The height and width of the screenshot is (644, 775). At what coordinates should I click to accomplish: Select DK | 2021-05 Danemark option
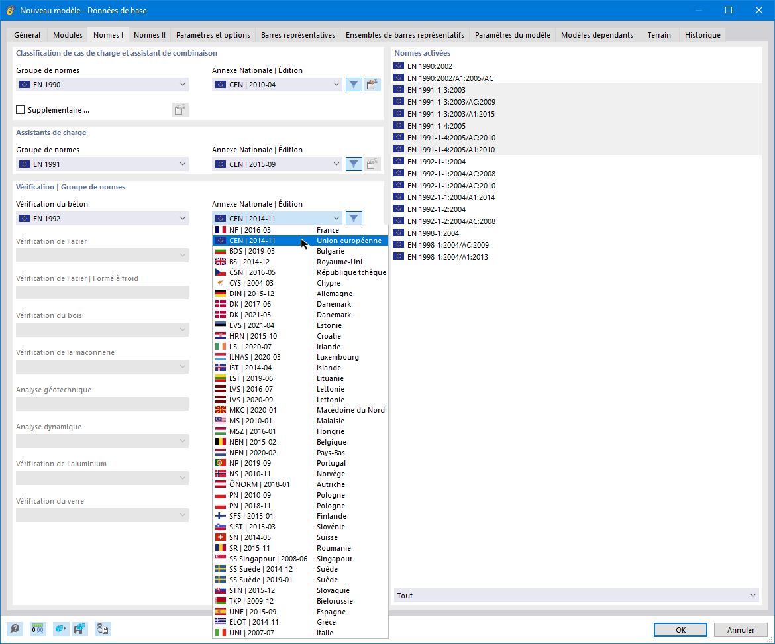[x=300, y=315]
